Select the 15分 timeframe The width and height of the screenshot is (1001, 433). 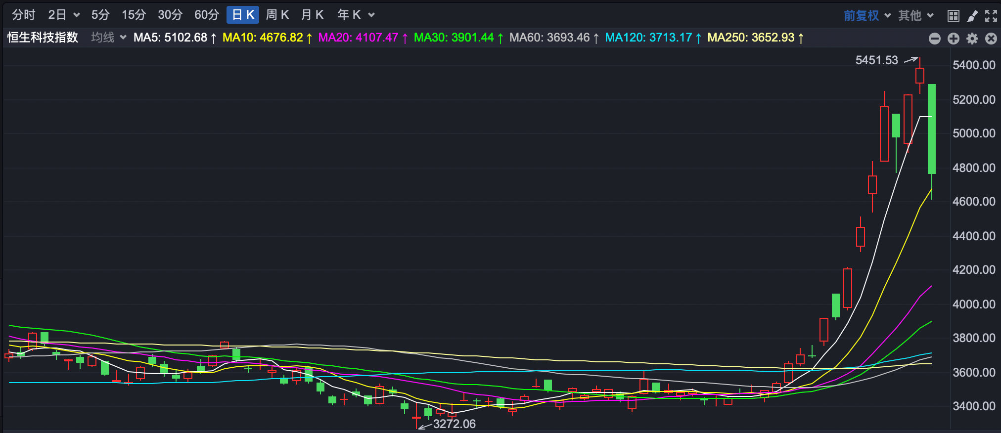134,15
